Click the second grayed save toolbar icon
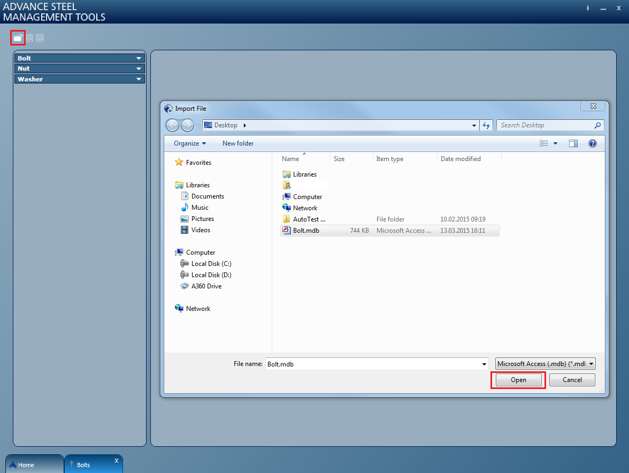Screen dimensions: 629x473 [x=30, y=38]
